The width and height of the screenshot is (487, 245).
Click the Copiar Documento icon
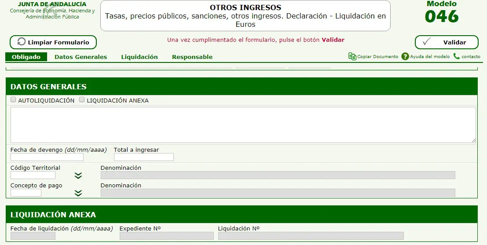pyautogui.click(x=352, y=56)
